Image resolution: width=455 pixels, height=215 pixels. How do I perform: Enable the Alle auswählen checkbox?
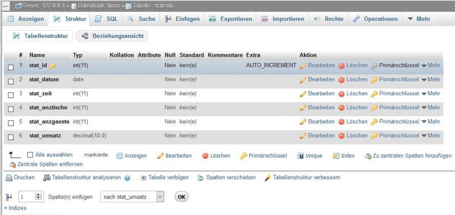pos(30,155)
